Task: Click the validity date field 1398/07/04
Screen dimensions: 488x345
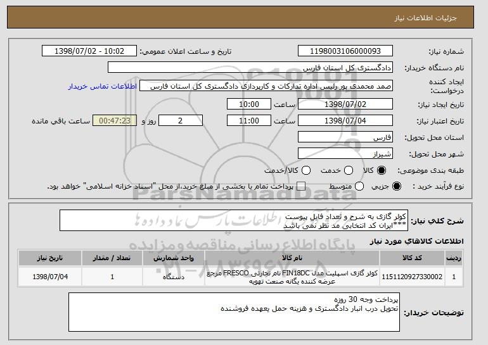Action: point(345,121)
